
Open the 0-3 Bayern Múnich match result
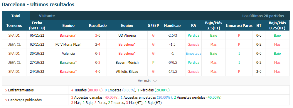(x=98, y=62)
